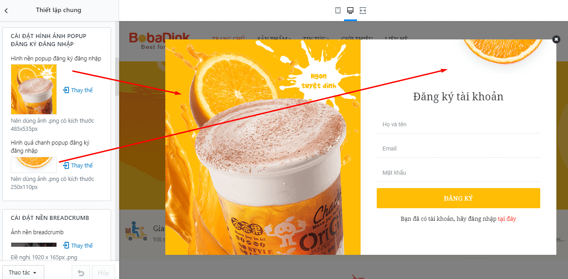Click Hình nền popup đăng ký đăng nhập label
568x279 pixels.
pos(56,59)
